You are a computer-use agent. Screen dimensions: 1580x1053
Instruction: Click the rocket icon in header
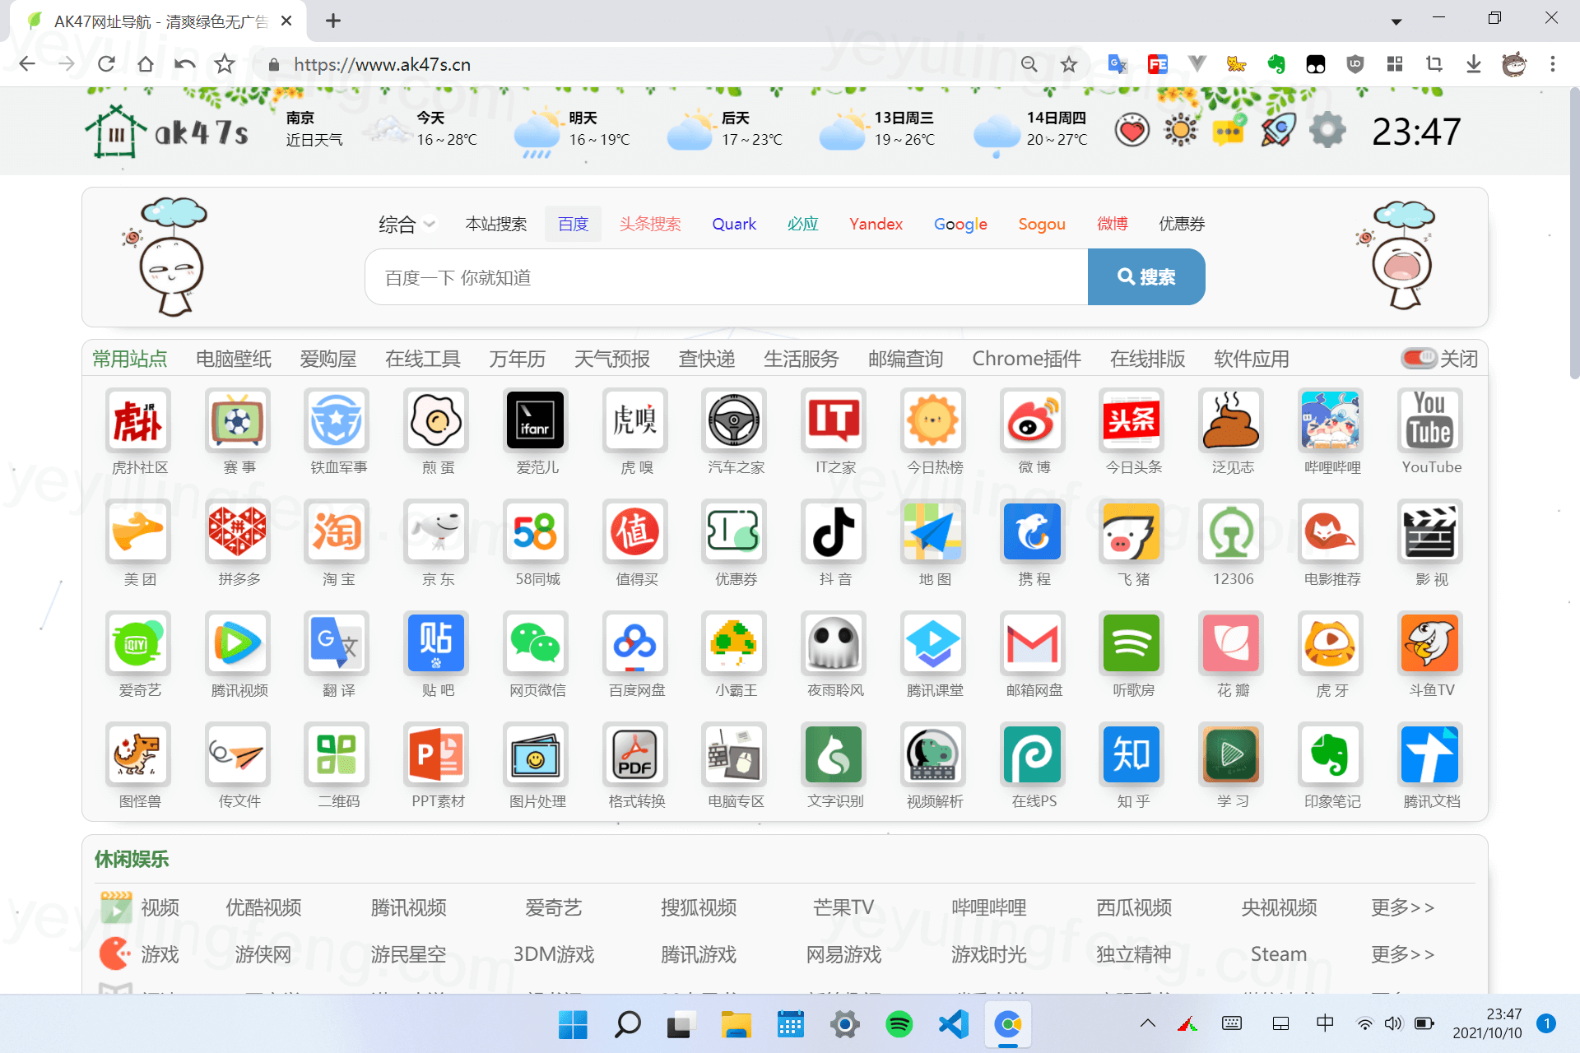1278,131
